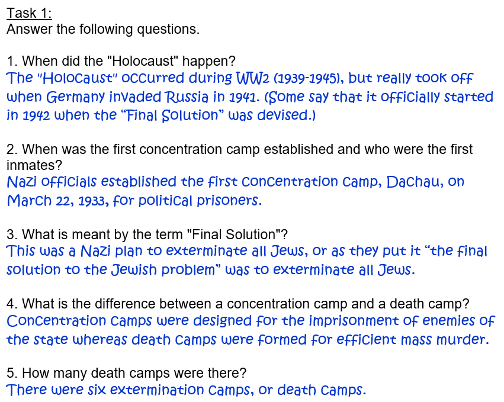Click the phrase "political prisoners" in answer two
This screenshot has height=402, width=504.
200,200
